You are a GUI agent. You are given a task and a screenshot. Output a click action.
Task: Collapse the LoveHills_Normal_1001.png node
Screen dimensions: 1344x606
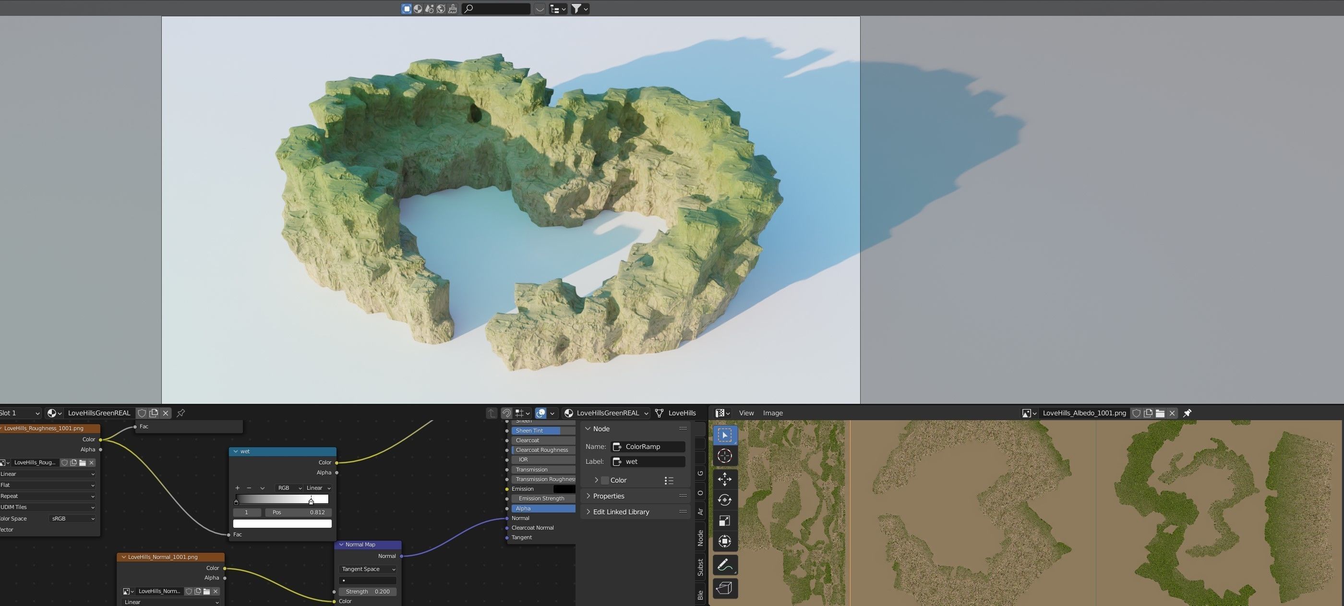click(x=124, y=557)
